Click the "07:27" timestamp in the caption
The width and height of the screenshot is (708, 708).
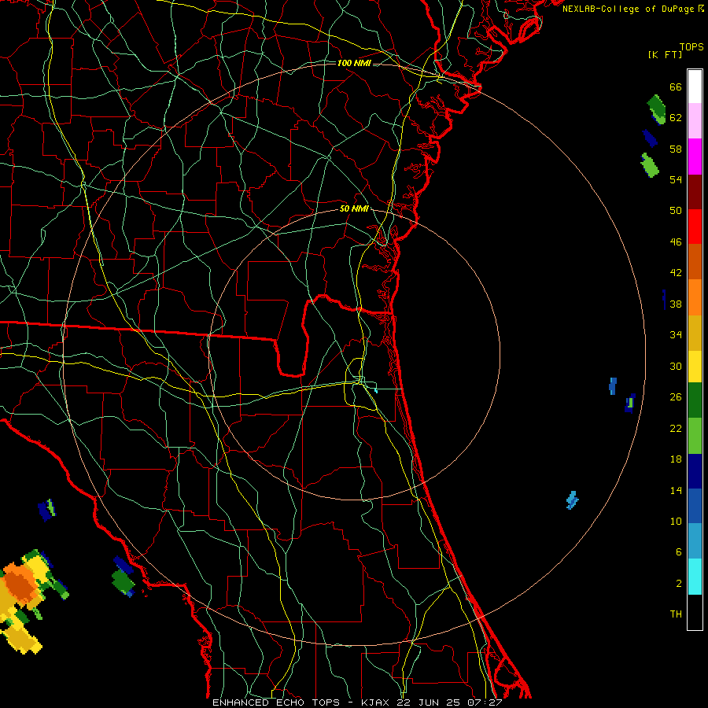pos(486,702)
